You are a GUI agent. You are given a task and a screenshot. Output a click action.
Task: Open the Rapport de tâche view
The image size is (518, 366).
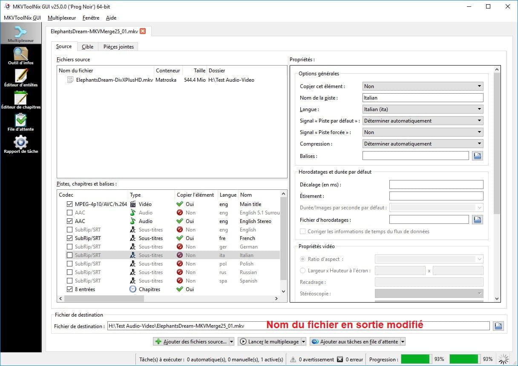pos(20,144)
